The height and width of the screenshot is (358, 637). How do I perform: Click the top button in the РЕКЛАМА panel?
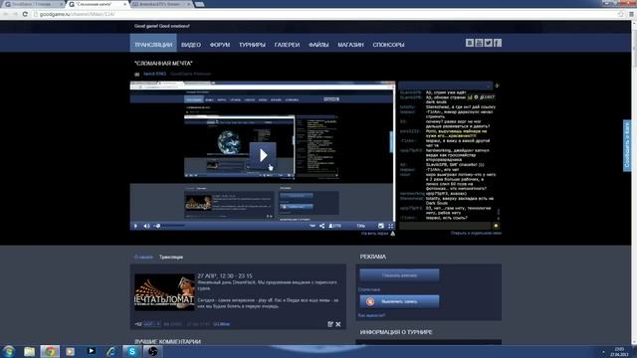pos(399,275)
